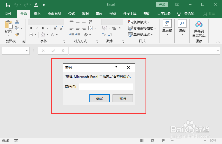Click Align Right icon
The width and height of the screenshot is (222, 144).
click(84, 28)
